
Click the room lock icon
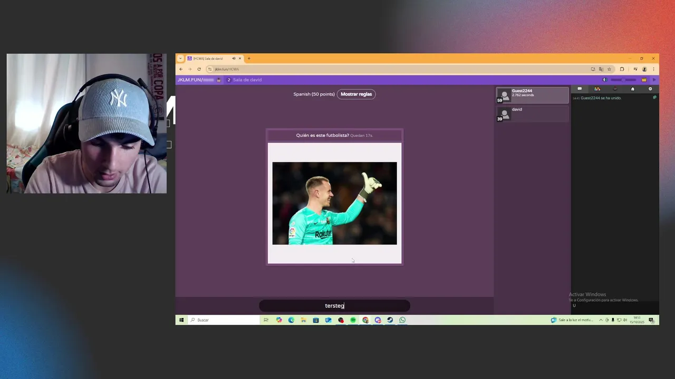click(x=219, y=80)
